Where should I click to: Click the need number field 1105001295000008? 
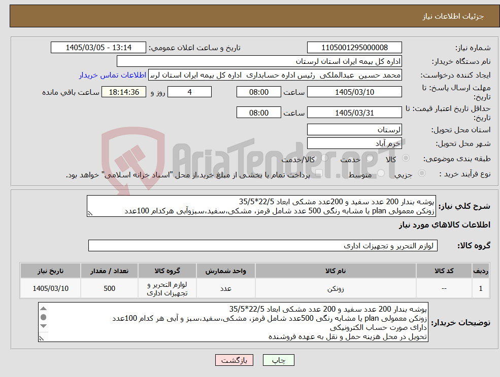354,48
